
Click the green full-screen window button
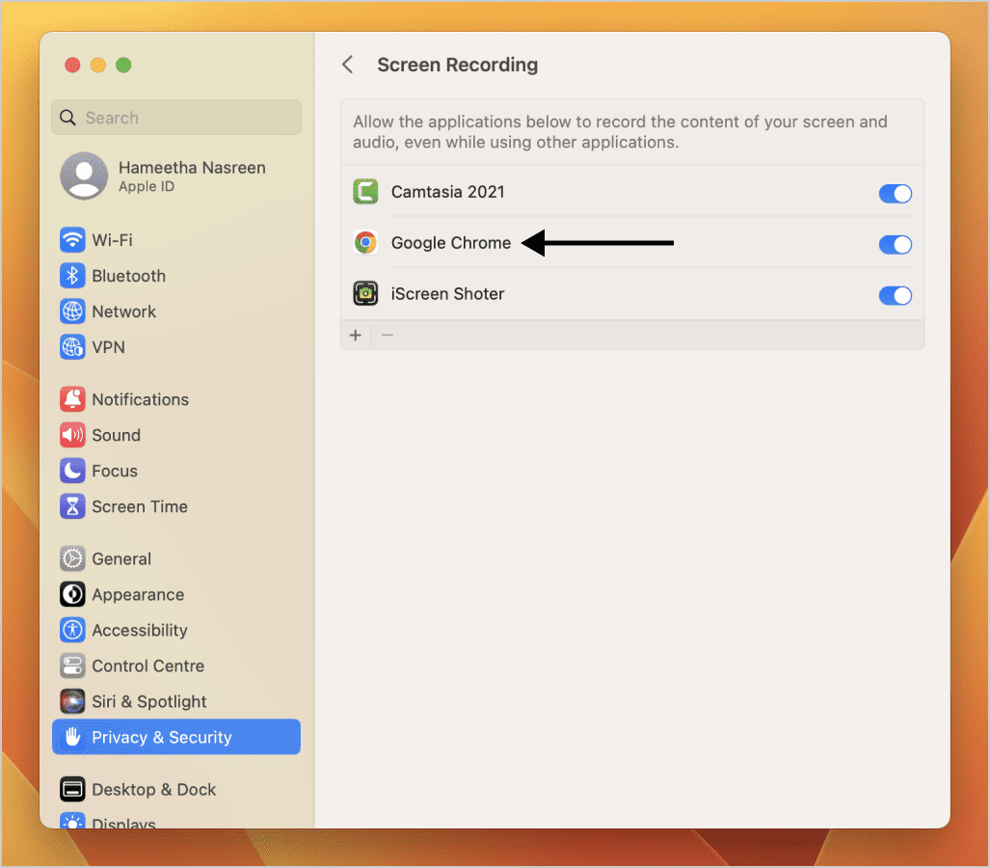(123, 65)
